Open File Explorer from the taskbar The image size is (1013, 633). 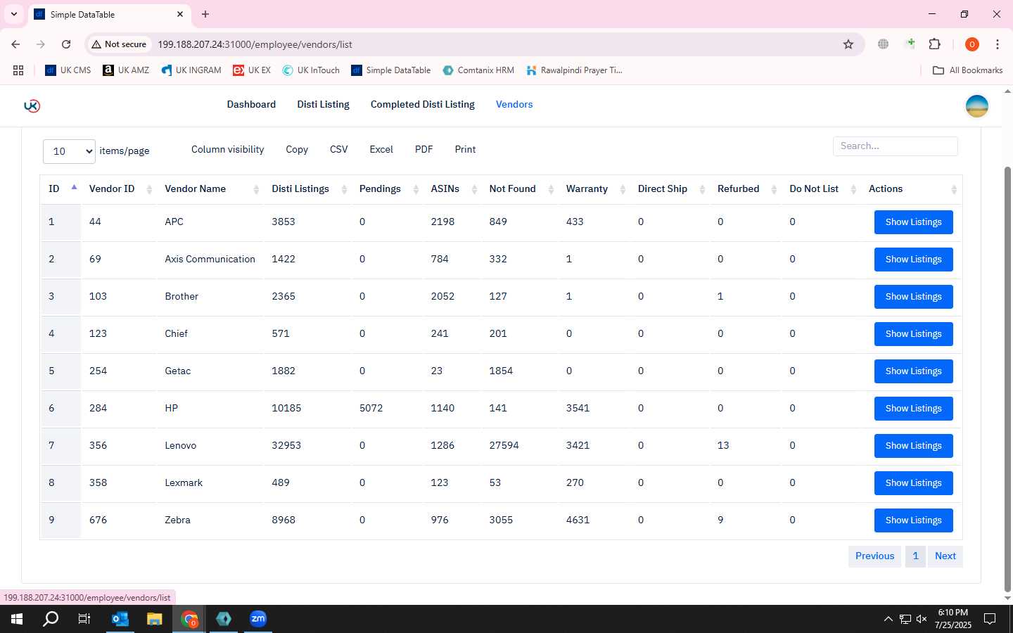tap(155, 619)
